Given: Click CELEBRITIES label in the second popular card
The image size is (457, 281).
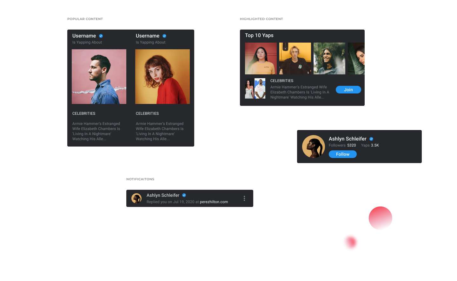Looking at the screenshot, I should (147, 113).
